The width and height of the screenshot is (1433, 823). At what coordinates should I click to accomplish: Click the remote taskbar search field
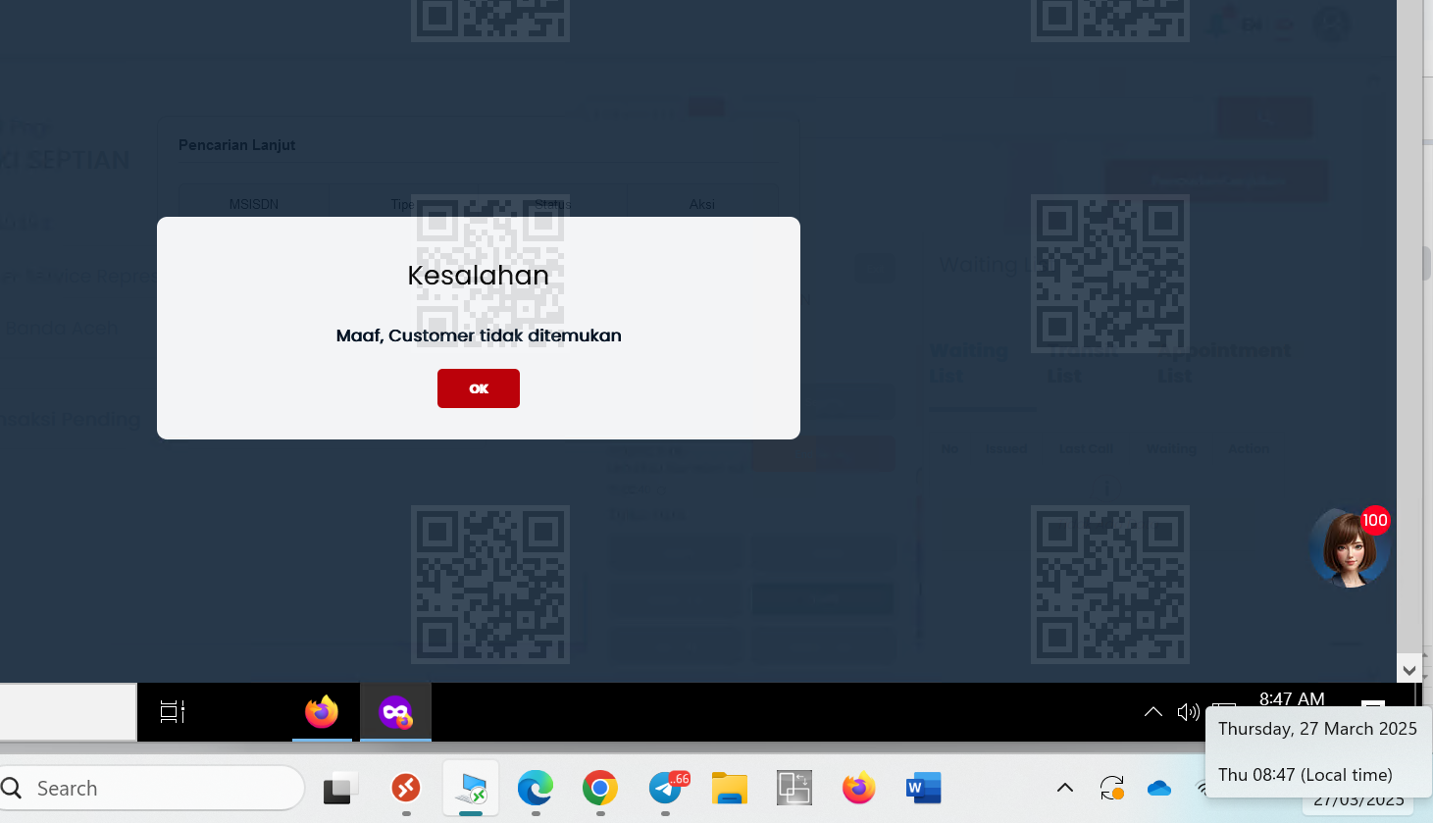pyautogui.click(x=68, y=712)
